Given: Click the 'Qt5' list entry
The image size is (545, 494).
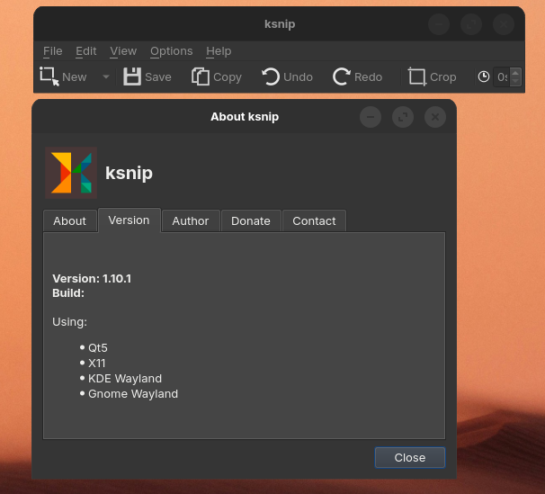Looking at the screenshot, I should (x=98, y=348).
